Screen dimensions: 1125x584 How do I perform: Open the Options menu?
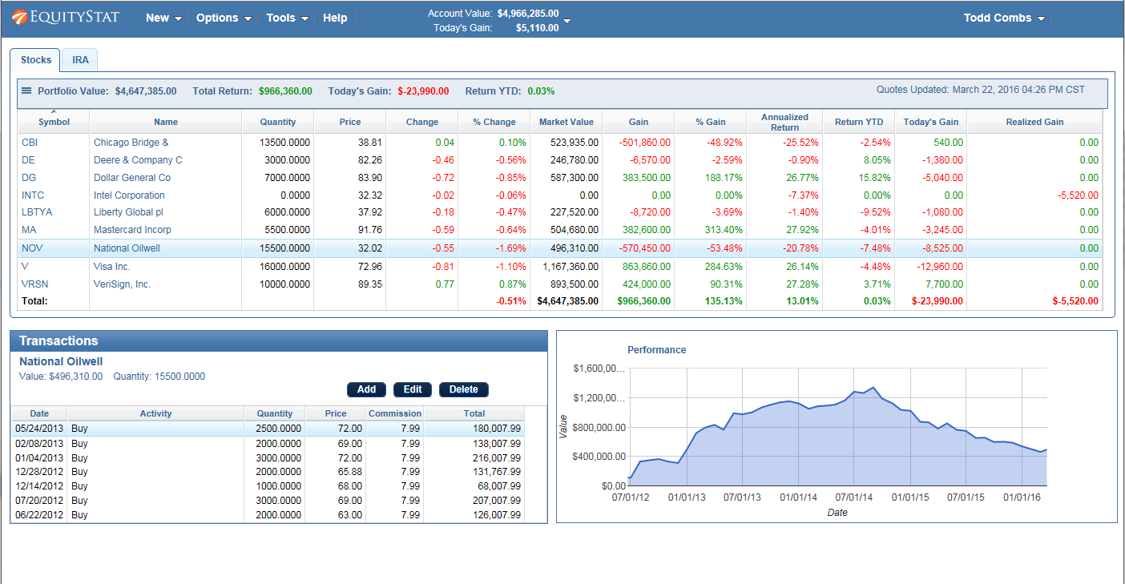click(224, 18)
